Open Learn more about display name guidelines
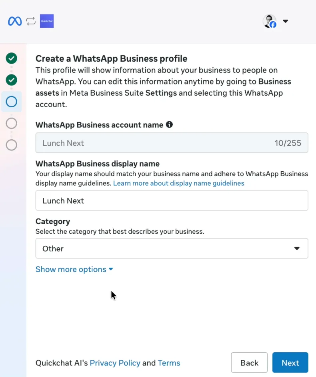This screenshot has height=377, width=316. click(178, 183)
